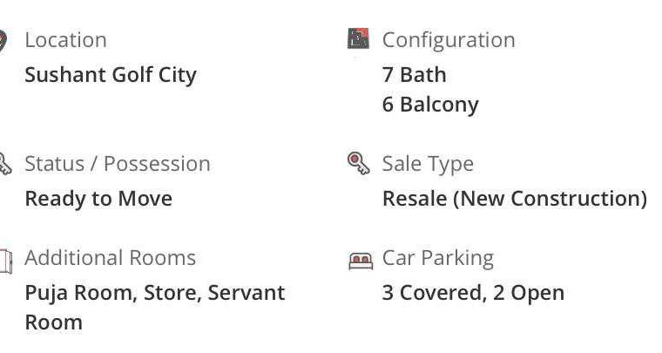Click the Additional Rooms door icon
This screenshot has height=353, width=662.
tap(4, 260)
